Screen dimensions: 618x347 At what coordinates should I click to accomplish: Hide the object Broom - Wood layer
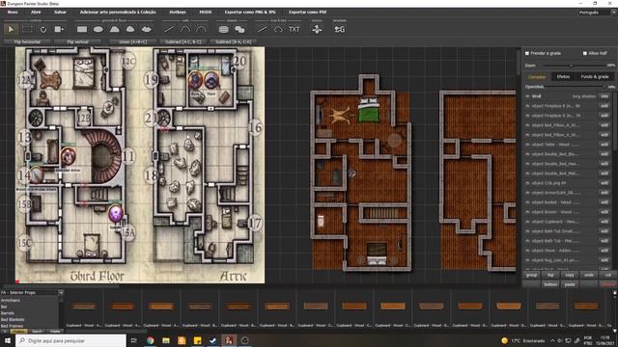tap(528, 212)
